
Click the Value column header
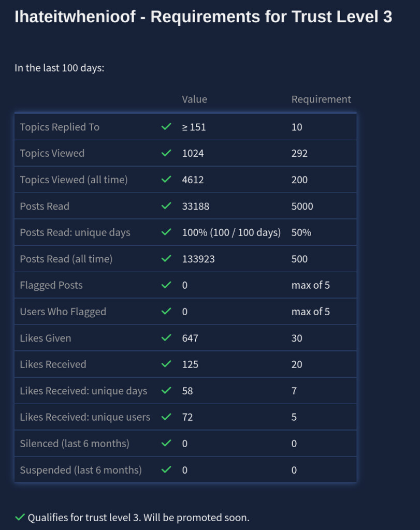(x=194, y=99)
